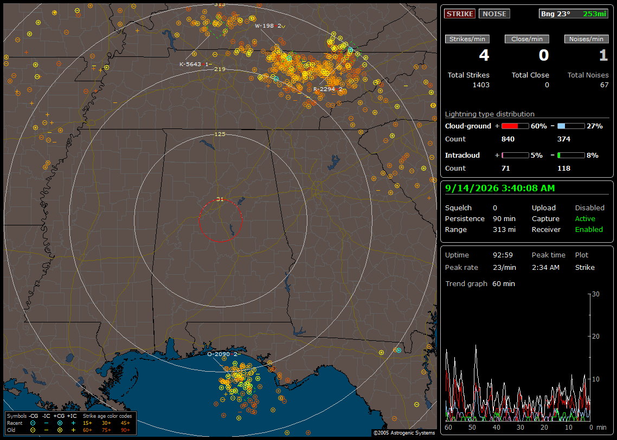Click the red center range circle
The image size is (617, 440).
(x=220, y=221)
